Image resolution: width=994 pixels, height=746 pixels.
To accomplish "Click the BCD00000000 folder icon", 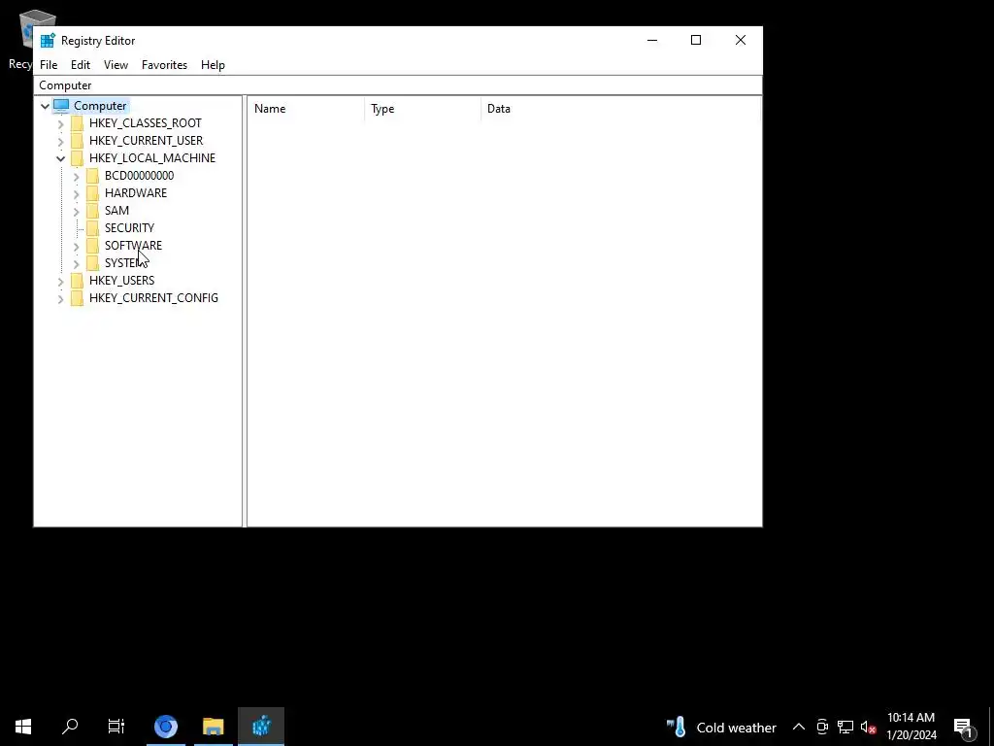I will click(x=92, y=176).
